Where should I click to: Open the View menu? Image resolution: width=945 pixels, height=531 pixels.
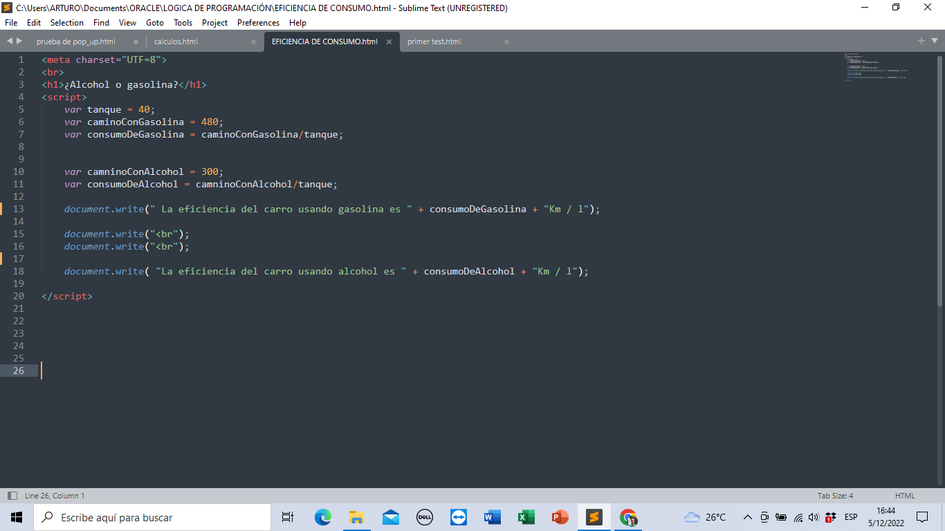[127, 23]
